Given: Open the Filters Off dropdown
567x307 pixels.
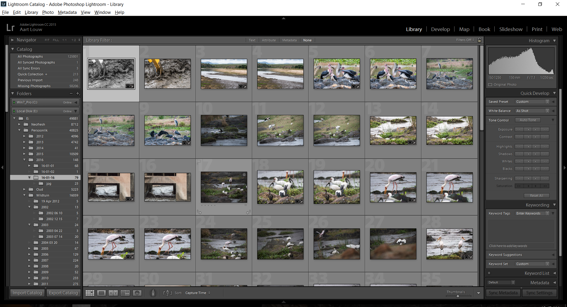Looking at the screenshot, I should [x=465, y=40].
